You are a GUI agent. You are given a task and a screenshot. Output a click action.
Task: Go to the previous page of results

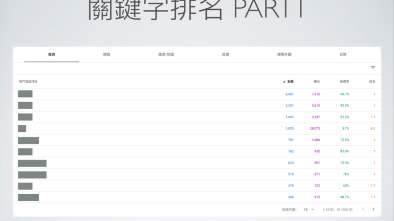coord(362,209)
